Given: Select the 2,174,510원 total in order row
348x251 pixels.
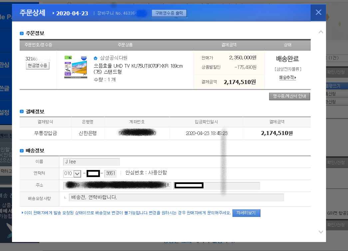Looking at the screenshot, I should [240, 82].
